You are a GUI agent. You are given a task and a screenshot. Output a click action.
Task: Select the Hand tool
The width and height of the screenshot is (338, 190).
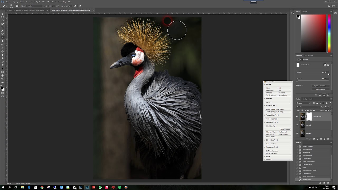pos(3,75)
